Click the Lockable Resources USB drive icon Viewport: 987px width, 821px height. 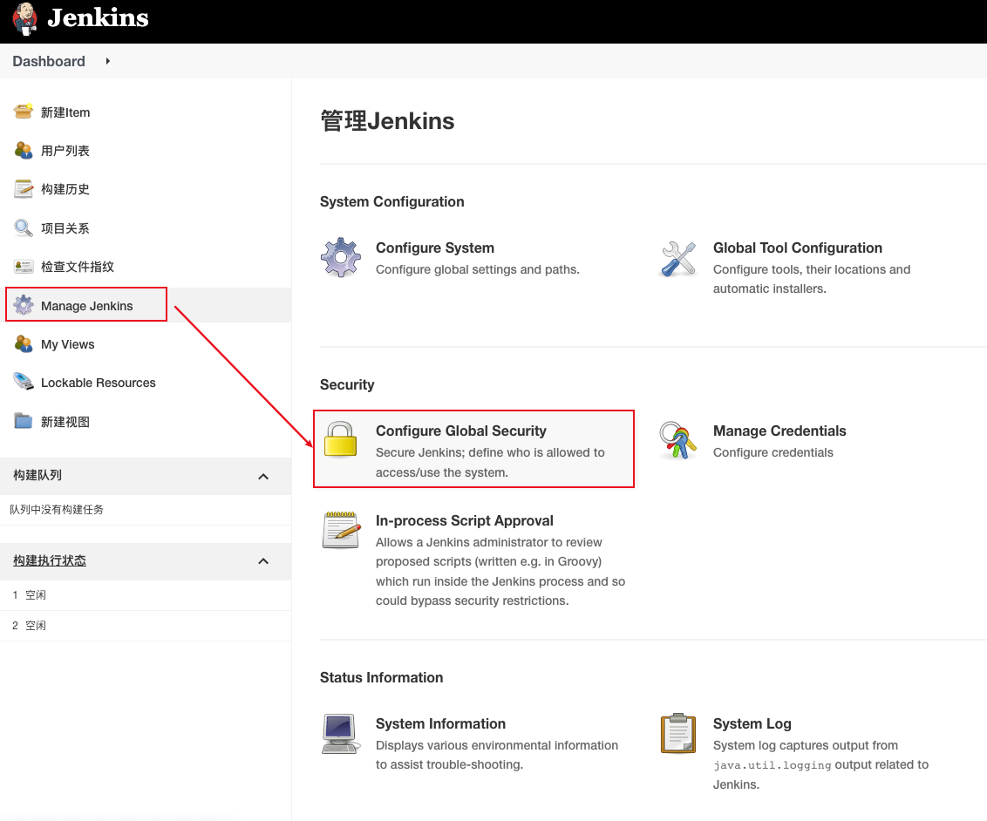pyautogui.click(x=24, y=382)
